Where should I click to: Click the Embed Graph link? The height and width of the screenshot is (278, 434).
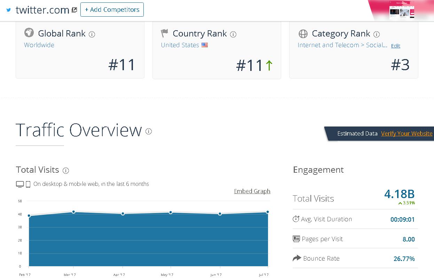252,191
